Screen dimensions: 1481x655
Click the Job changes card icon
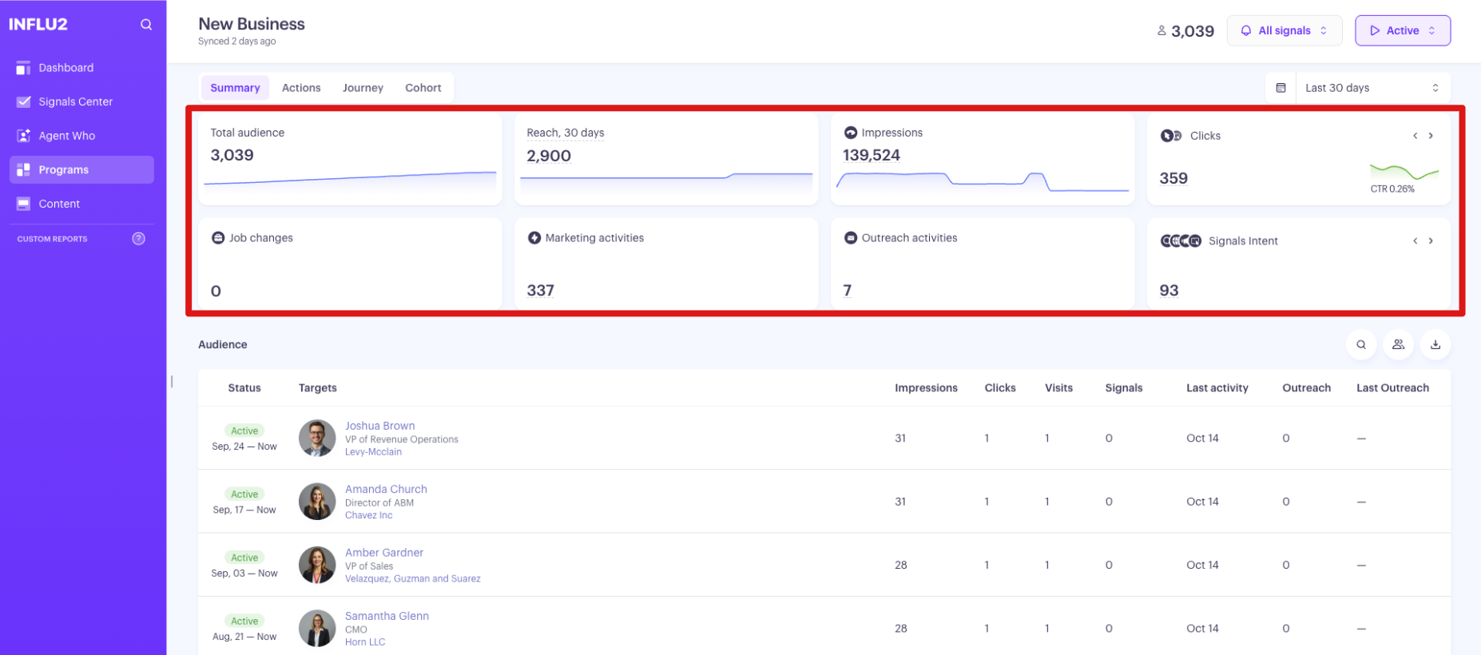[218, 238]
